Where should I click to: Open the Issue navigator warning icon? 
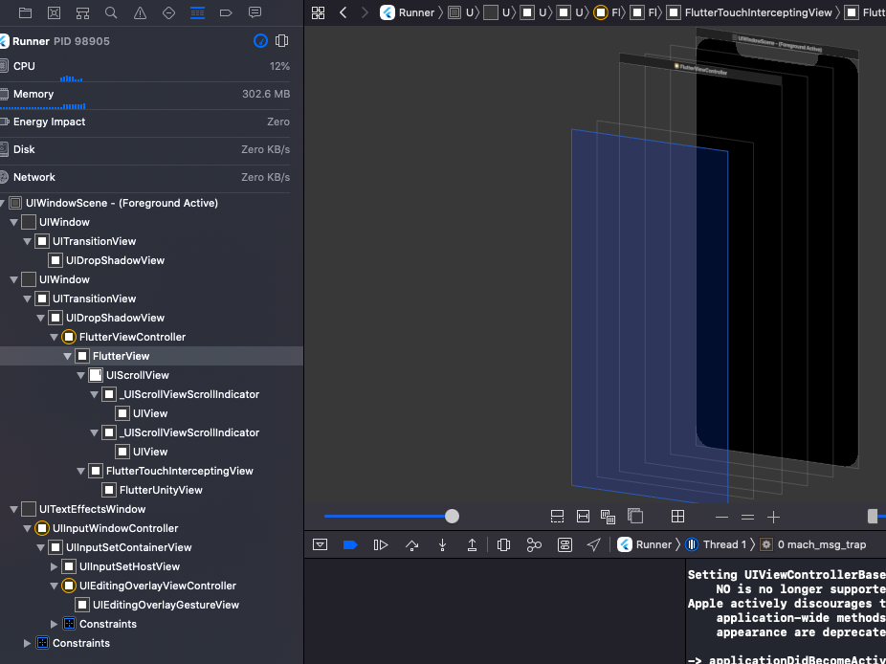pos(140,12)
